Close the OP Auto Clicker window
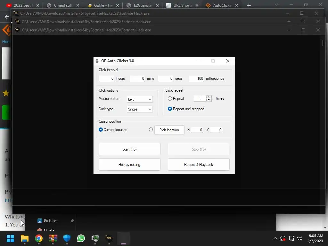 point(228,61)
